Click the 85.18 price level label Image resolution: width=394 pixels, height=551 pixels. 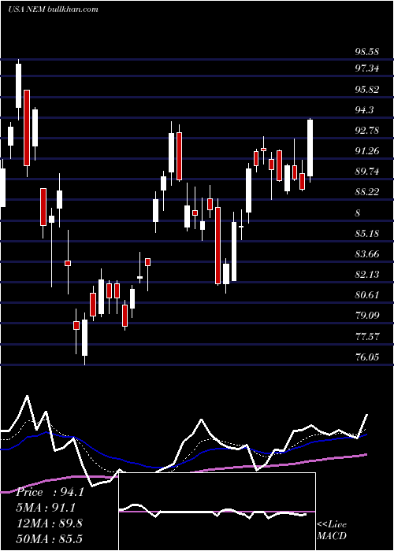[367, 233]
